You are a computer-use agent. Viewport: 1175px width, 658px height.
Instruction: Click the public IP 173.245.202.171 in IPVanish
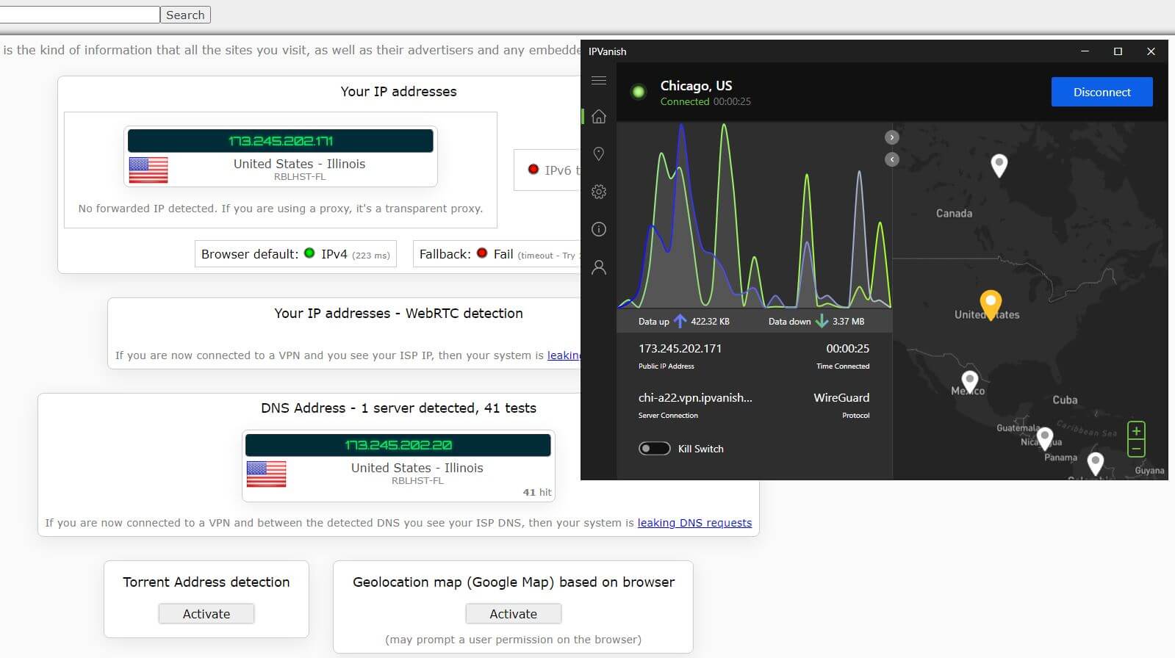pyautogui.click(x=680, y=348)
